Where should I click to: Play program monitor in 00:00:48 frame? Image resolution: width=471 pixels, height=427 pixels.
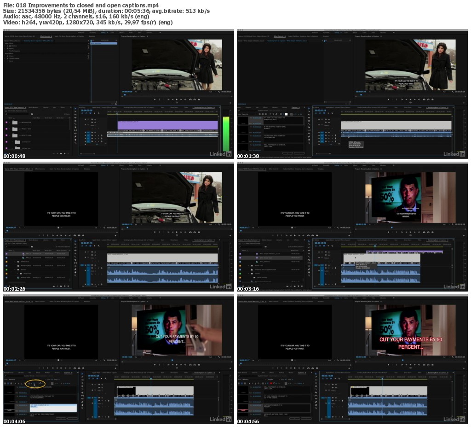pos(177,99)
